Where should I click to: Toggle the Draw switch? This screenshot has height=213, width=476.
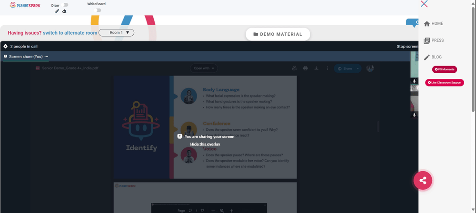(64, 5)
